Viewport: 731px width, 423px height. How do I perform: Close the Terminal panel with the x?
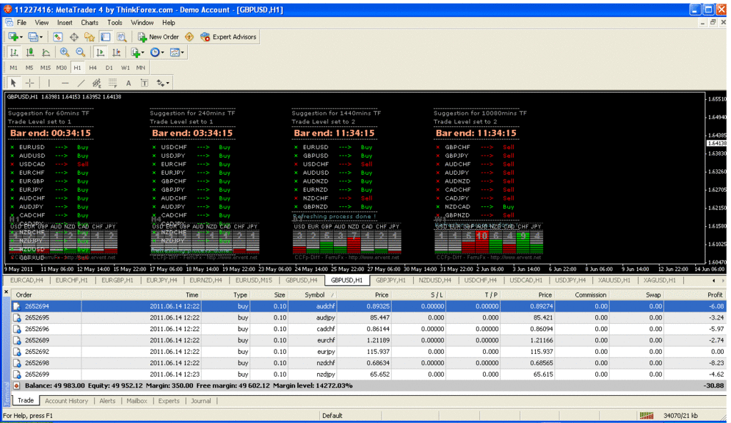pos(6,292)
